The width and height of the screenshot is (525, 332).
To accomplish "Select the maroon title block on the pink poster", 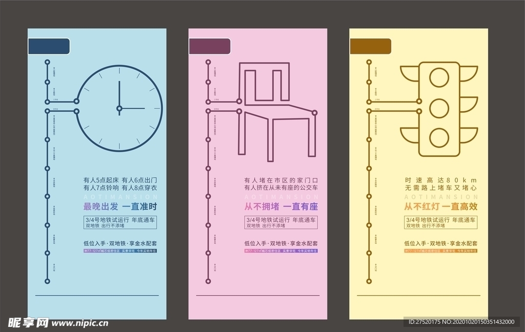I will [x=210, y=46].
